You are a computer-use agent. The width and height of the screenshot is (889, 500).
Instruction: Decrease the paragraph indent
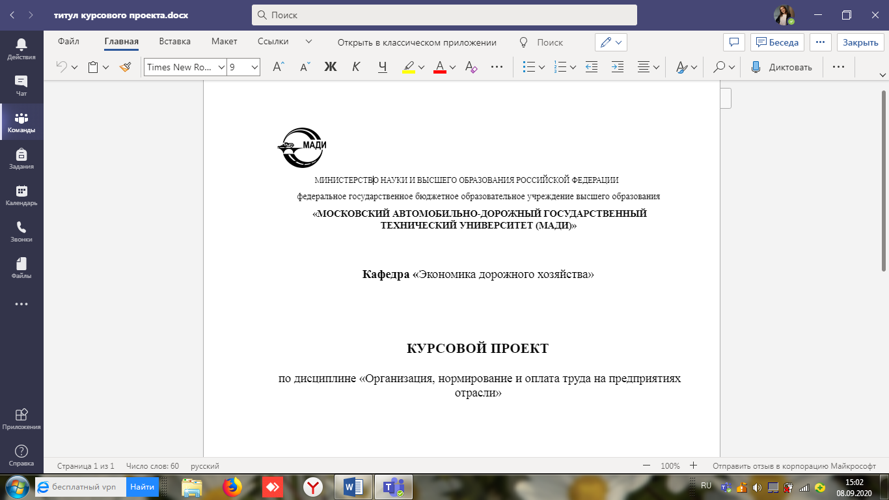(x=592, y=67)
